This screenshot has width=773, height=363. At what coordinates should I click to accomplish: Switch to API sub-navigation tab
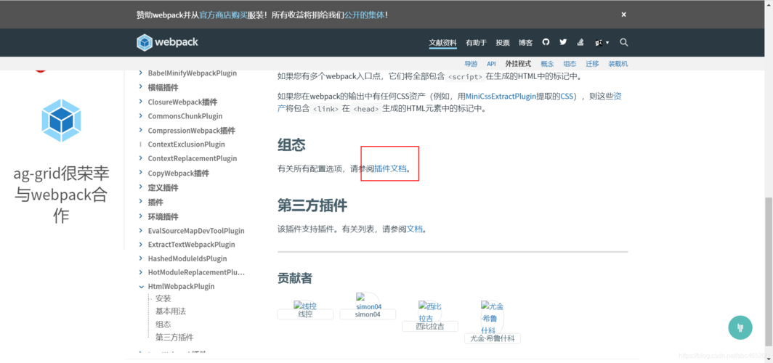(492, 64)
